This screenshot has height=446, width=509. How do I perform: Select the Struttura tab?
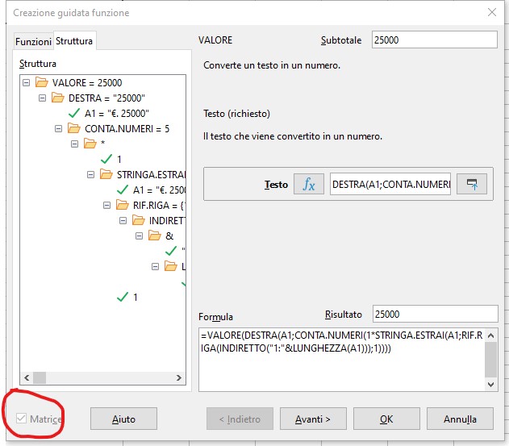74,41
